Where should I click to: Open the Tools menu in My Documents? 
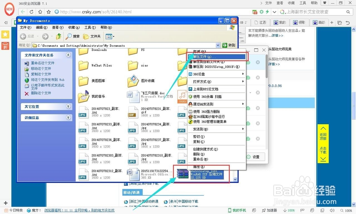pos(90,27)
